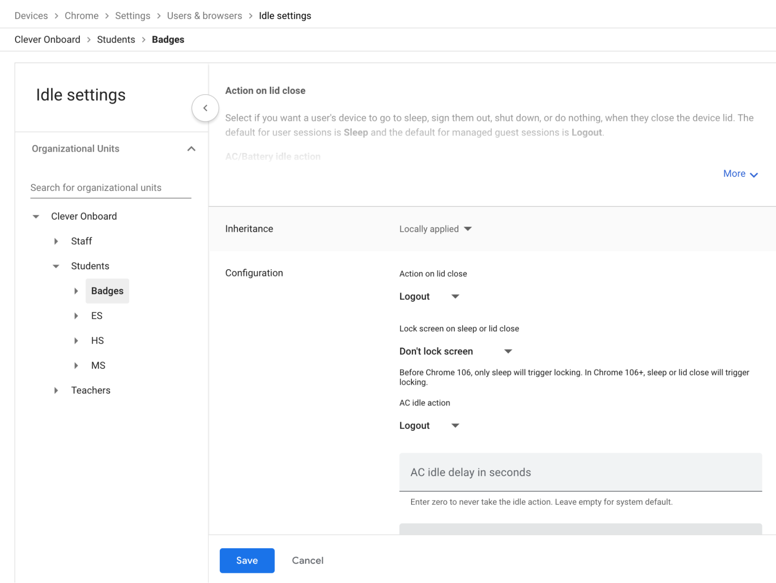Image resolution: width=776 pixels, height=583 pixels.
Task: Expand the Teachers organizational unit
Action: coord(56,390)
